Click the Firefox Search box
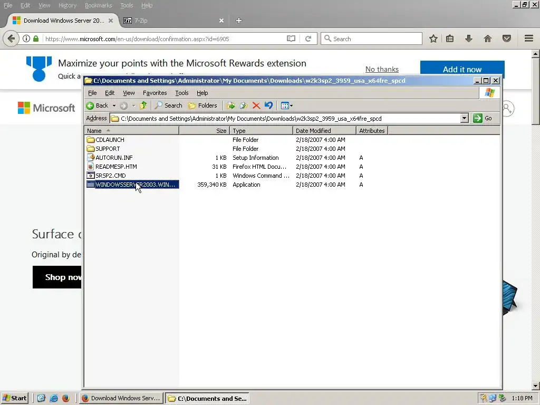Image resolution: width=540 pixels, height=405 pixels. [x=371, y=38]
